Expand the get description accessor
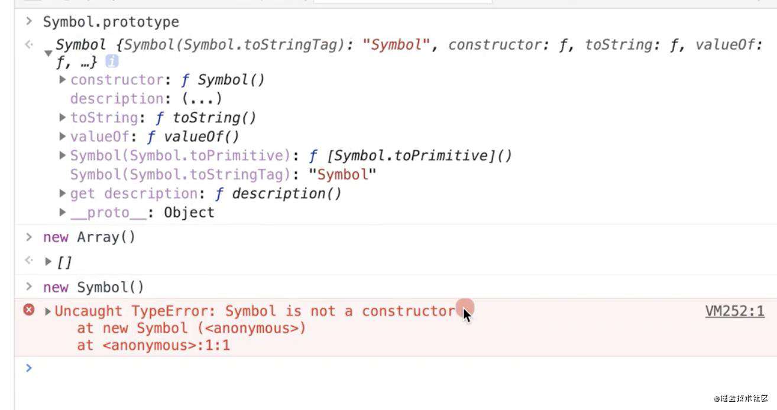Viewport: 777px width, 410px height. (x=63, y=193)
